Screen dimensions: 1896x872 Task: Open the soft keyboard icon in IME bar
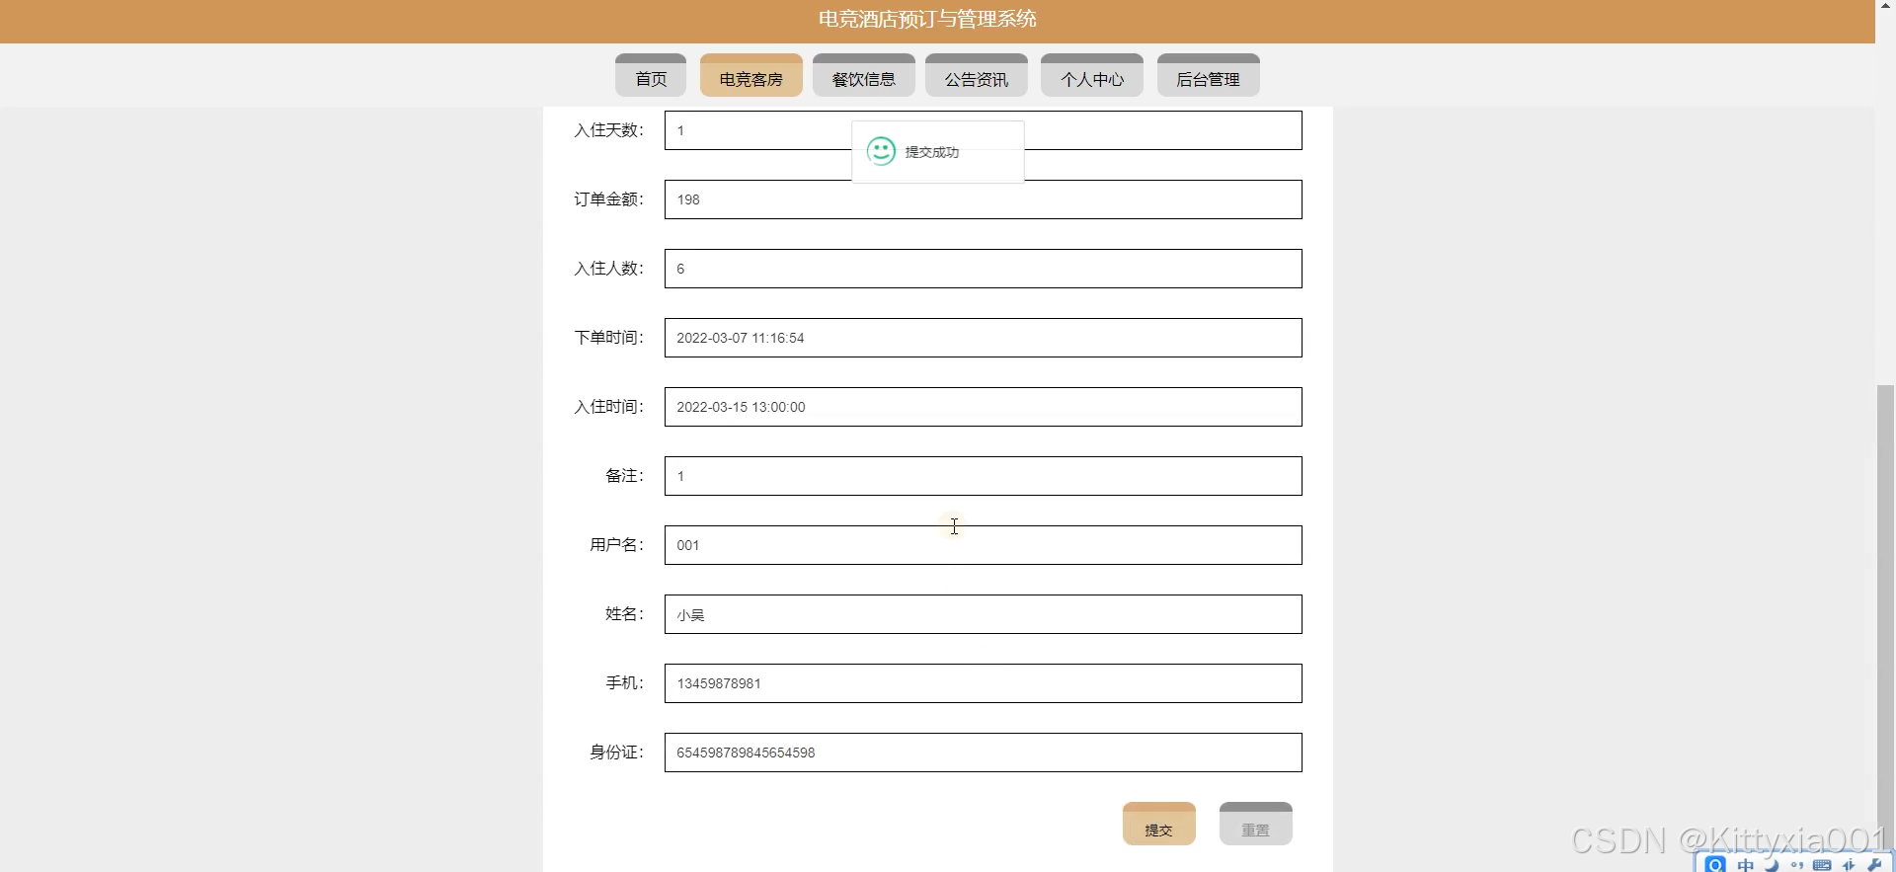(1823, 865)
